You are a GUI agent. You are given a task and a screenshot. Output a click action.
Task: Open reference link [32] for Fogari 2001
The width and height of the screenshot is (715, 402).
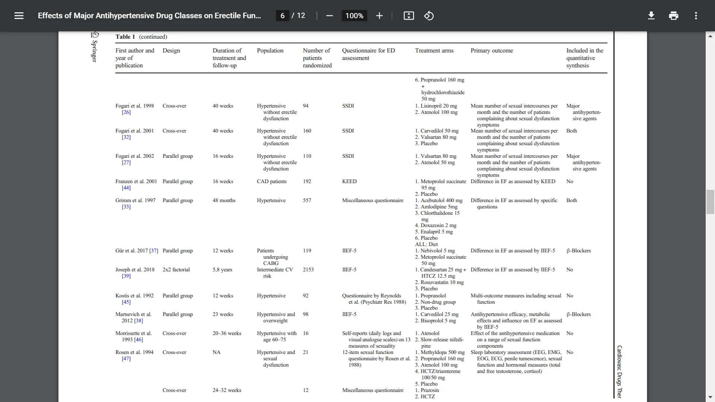click(x=126, y=137)
